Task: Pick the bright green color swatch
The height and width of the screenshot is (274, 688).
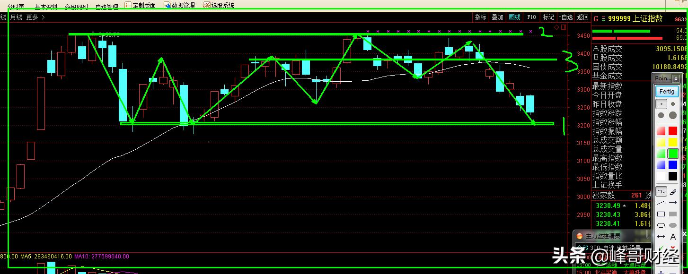Action: pyautogui.click(x=673, y=154)
